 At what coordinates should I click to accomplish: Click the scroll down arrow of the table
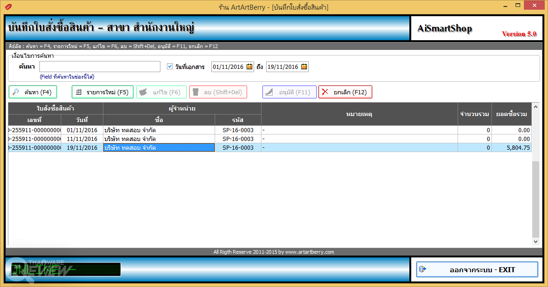(x=535, y=241)
